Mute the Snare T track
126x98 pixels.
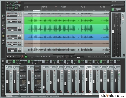coord(18,19)
